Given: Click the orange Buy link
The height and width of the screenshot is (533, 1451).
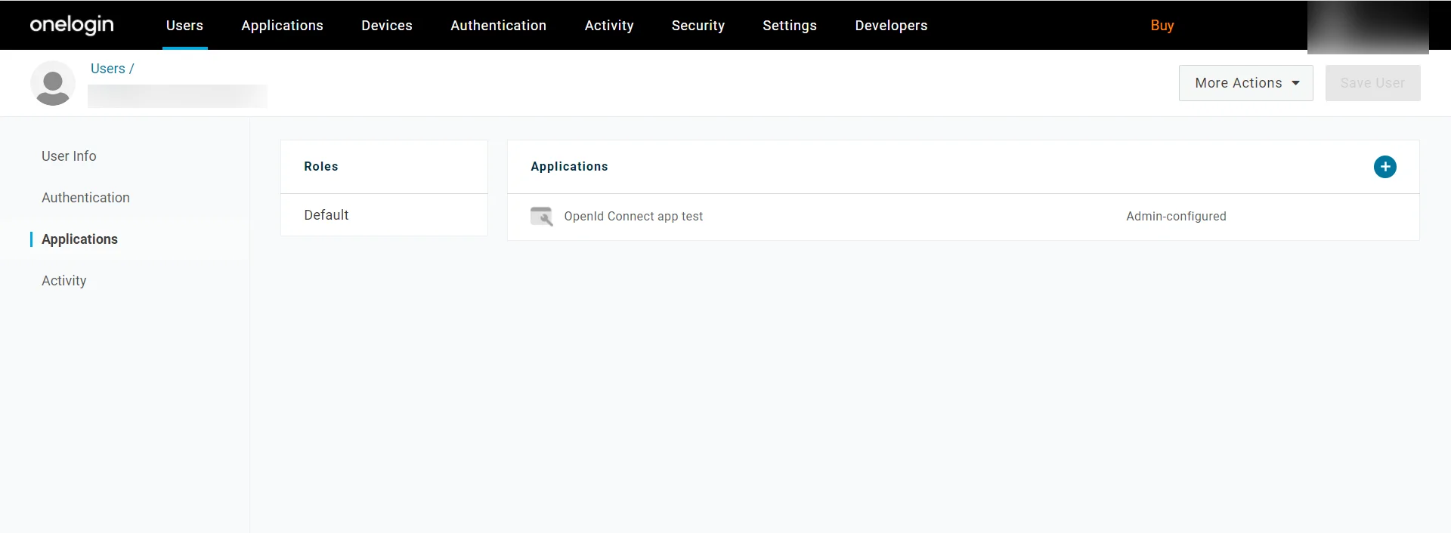Looking at the screenshot, I should point(1162,26).
